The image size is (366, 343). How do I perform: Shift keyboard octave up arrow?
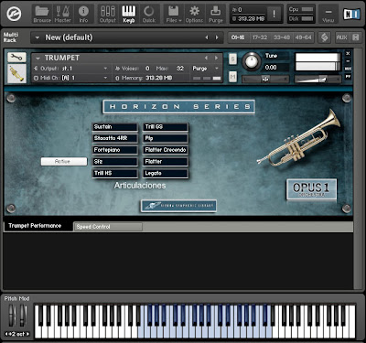coord(28,334)
